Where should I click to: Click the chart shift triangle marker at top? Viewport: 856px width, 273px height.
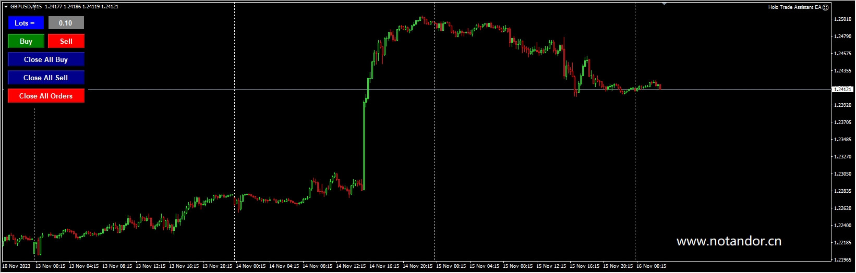coord(664,4)
